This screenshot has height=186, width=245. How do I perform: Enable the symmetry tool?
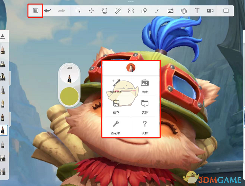tap(131, 11)
